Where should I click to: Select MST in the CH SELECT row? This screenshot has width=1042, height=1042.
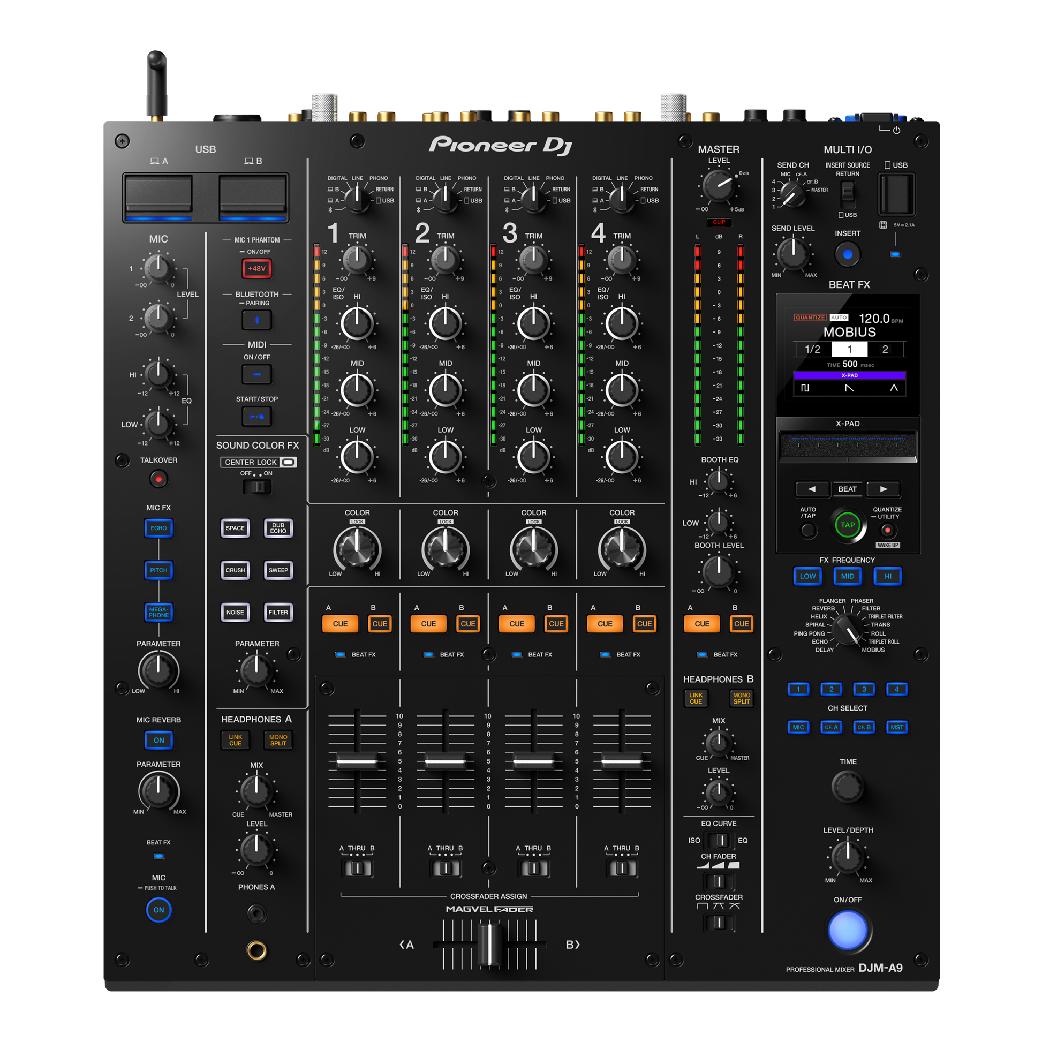click(x=897, y=727)
